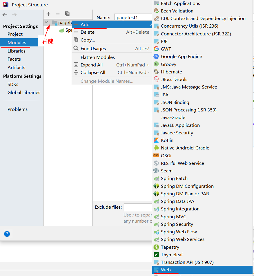Image resolution: width=254 pixels, height=276 pixels.
Task: Click the Groovy icon
Action: 156,64
